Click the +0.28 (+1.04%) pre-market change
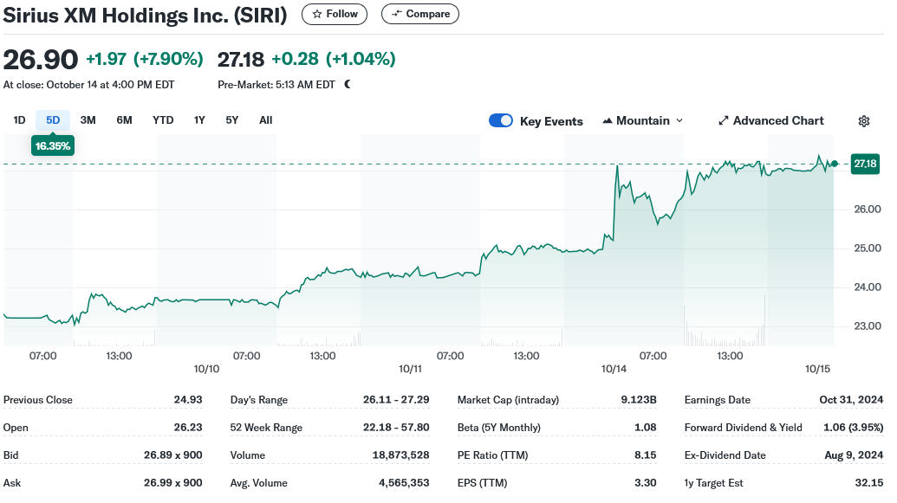The image size is (897, 503). pyautogui.click(x=334, y=59)
